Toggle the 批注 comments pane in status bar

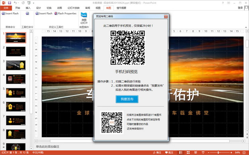coord(169,152)
